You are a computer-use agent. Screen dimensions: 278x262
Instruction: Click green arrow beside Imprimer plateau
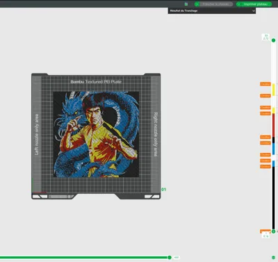coord(238,4)
